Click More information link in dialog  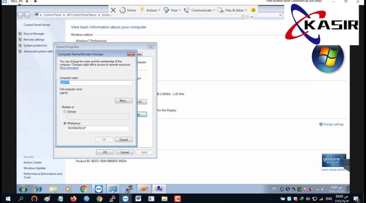tap(69, 68)
